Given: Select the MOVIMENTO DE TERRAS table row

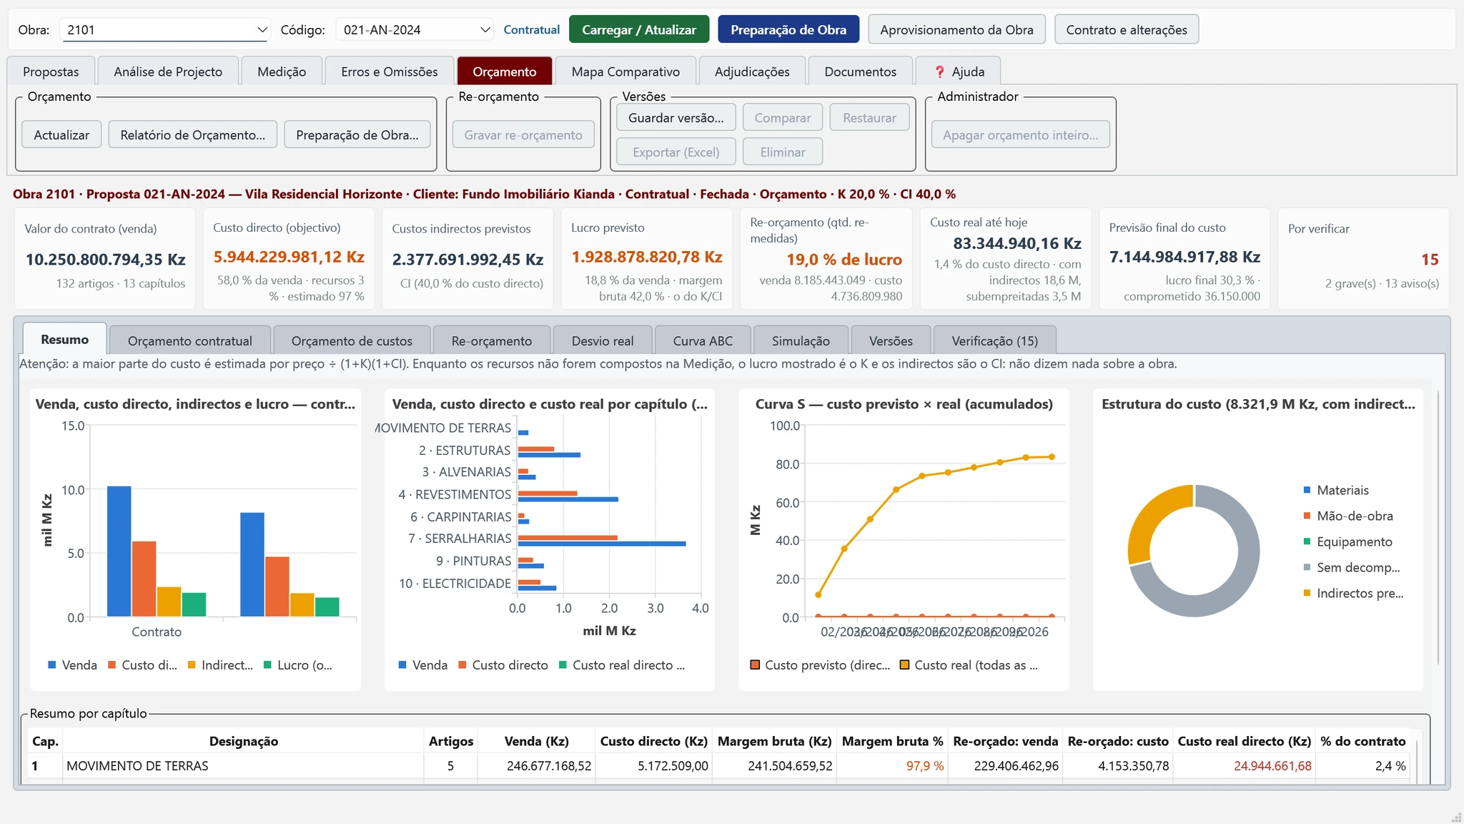Looking at the screenshot, I should [721, 765].
